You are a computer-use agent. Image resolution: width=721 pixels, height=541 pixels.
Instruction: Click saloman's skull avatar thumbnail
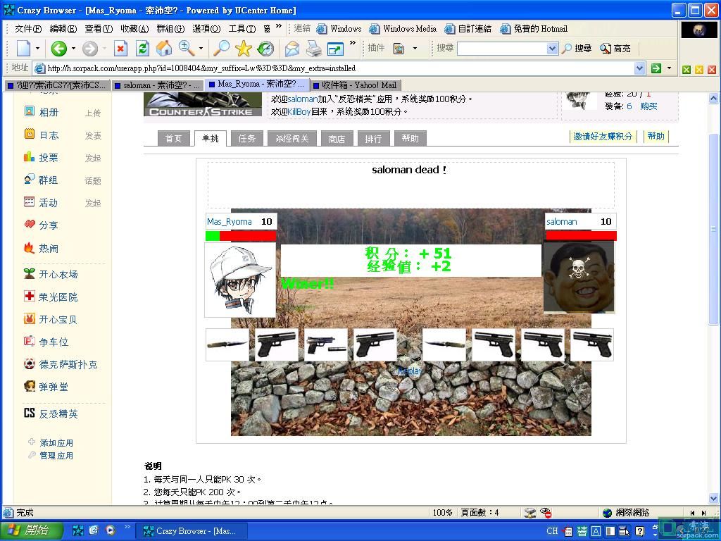coord(578,278)
